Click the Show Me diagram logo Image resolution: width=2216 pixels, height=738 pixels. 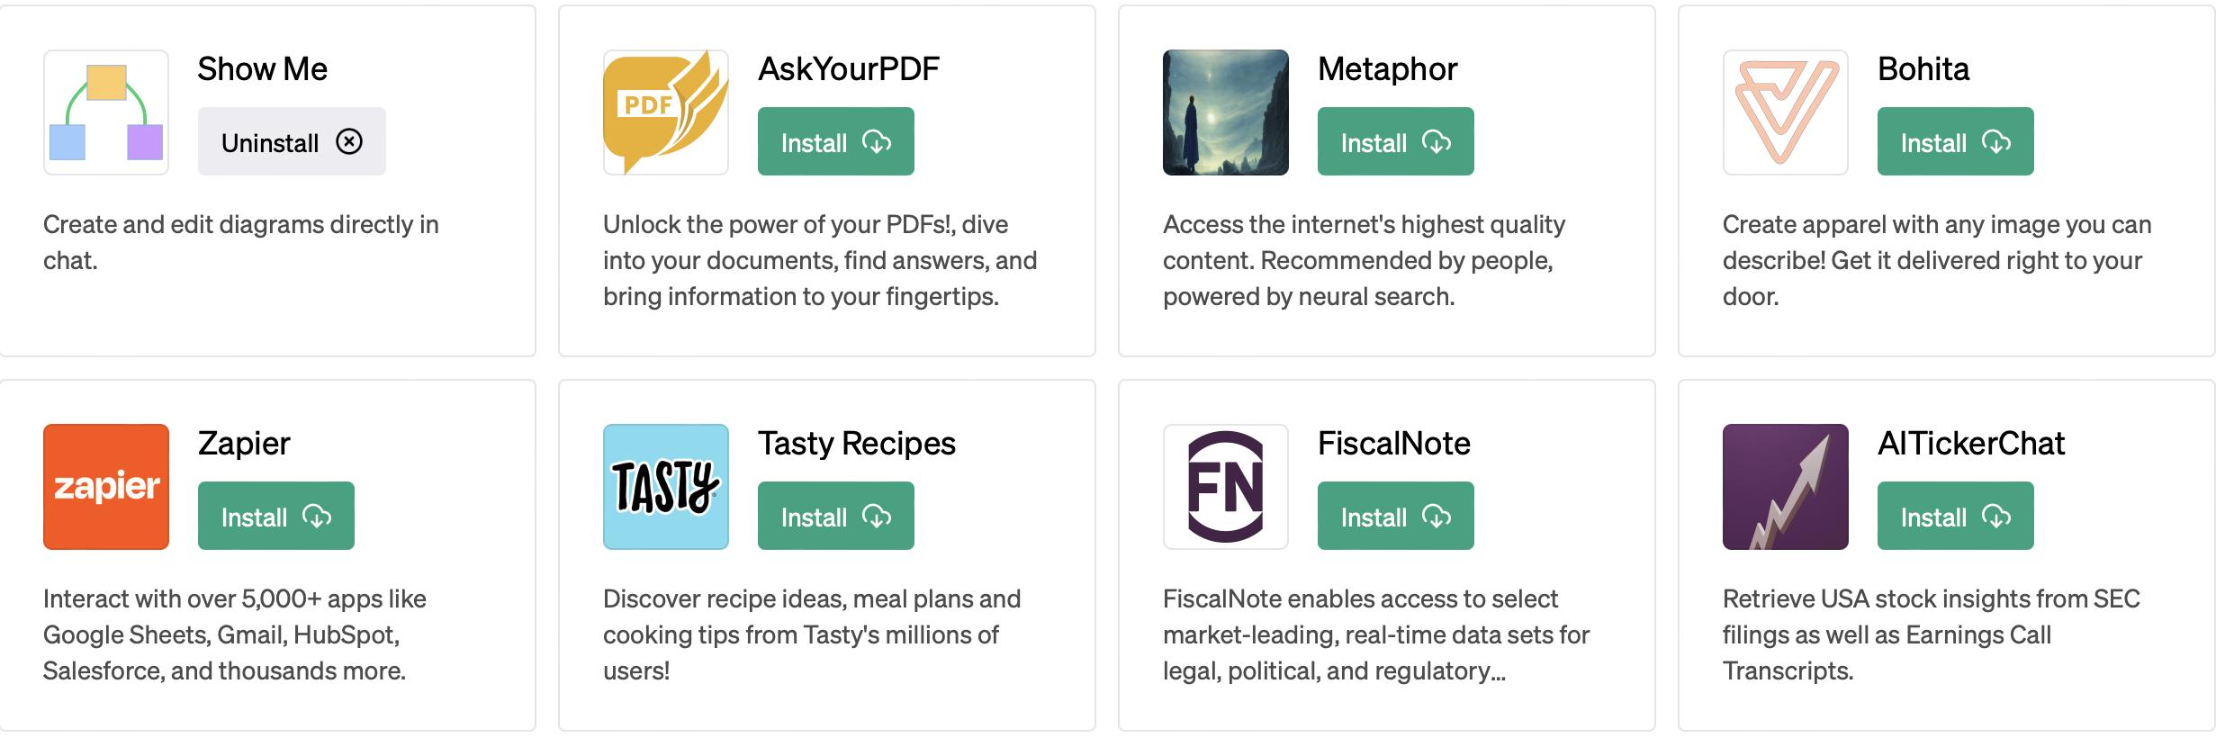point(106,112)
